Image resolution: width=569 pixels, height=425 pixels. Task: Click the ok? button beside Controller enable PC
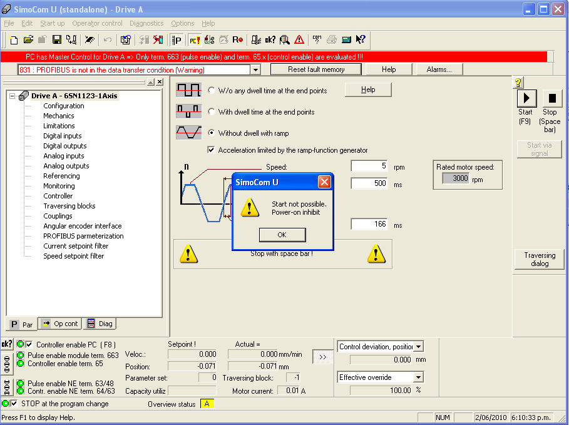pyautogui.click(x=7, y=344)
